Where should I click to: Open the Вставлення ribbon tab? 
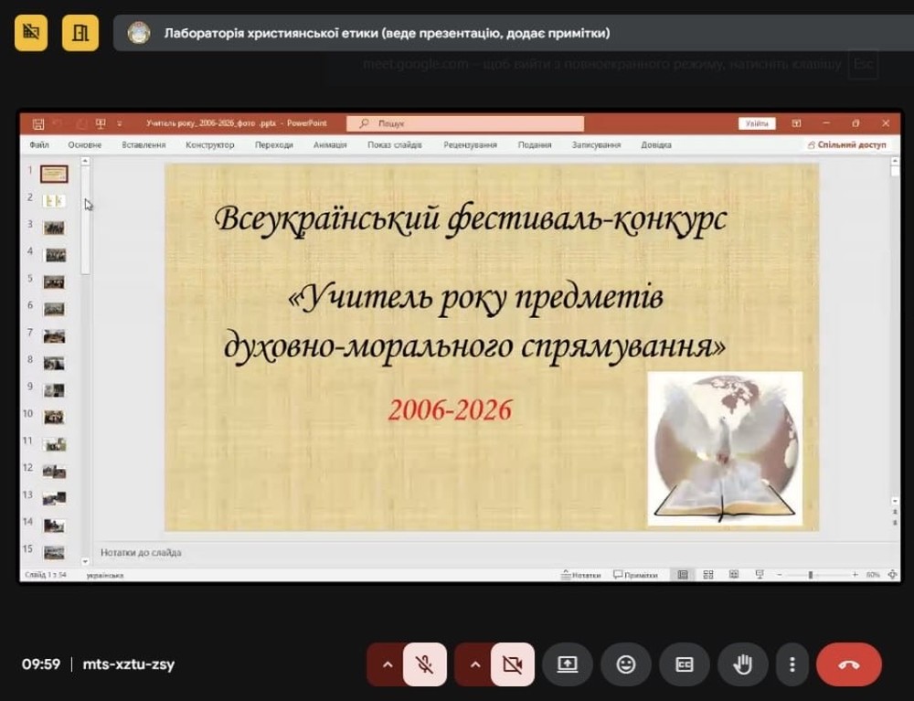(143, 144)
